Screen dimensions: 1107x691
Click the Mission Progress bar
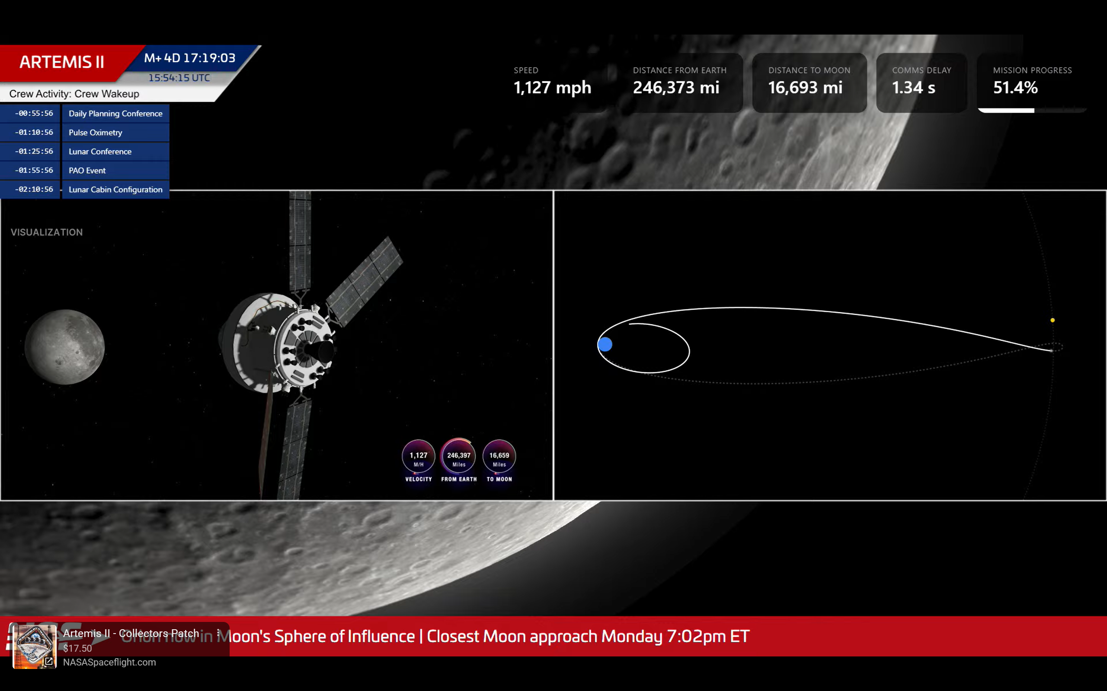(x=1032, y=110)
